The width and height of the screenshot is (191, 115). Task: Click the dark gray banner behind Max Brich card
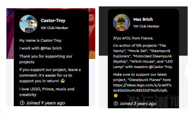coord(183,31)
